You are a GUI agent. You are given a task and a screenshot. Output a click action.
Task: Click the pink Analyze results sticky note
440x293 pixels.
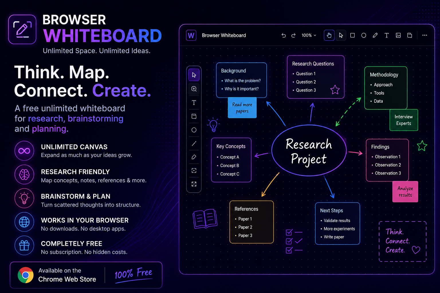point(405,192)
